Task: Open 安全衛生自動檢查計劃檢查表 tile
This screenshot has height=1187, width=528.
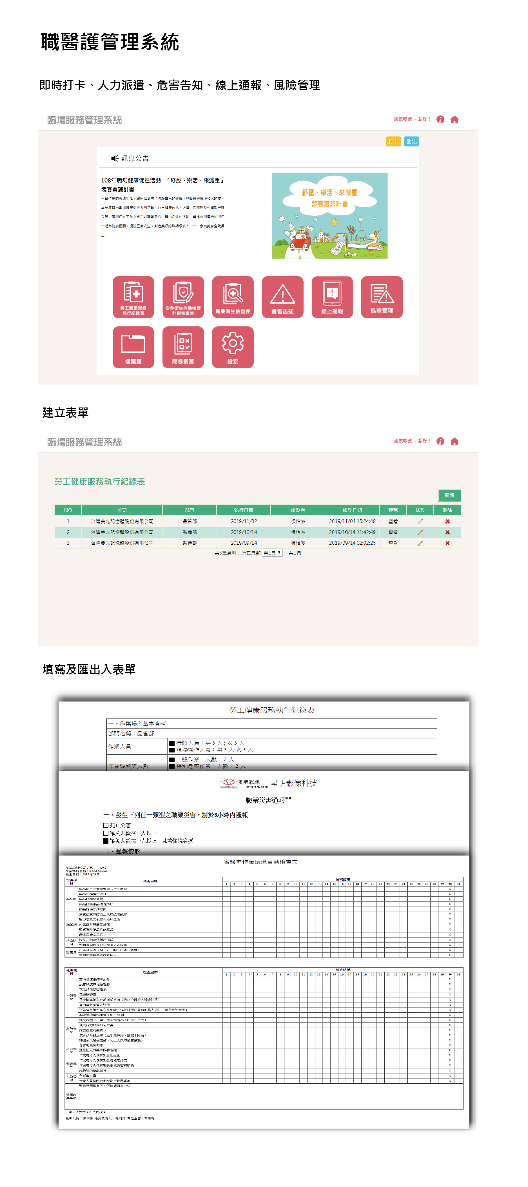Action: click(183, 297)
